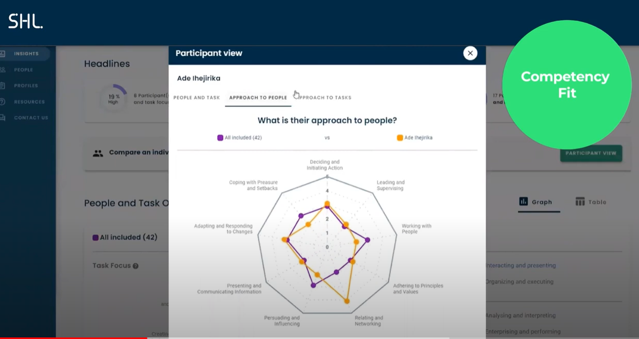
Task: Open the People and Task tab
Action: click(x=196, y=97)
